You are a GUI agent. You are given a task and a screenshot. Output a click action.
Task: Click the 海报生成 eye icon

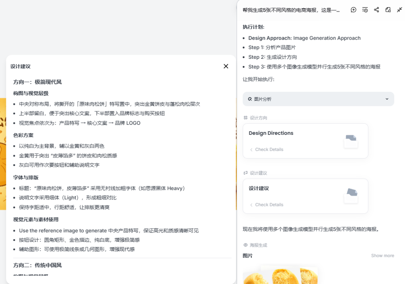(x=245, y=245)
